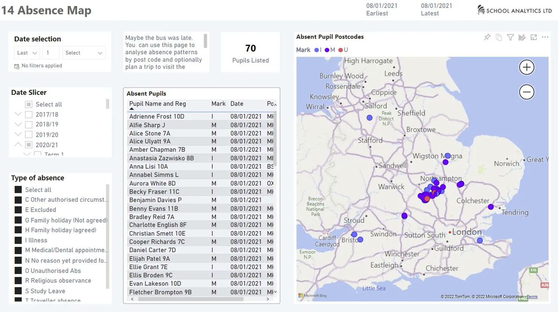Select the Charlotte English 8F row

[x=200, y=225]
